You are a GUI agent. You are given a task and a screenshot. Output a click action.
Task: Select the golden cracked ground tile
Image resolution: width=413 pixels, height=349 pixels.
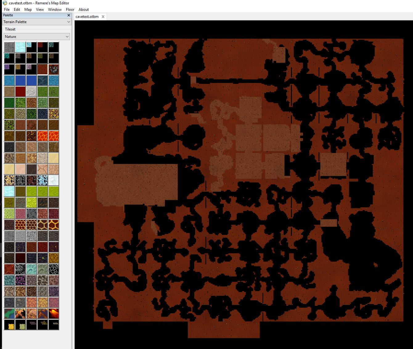(54, 258)
